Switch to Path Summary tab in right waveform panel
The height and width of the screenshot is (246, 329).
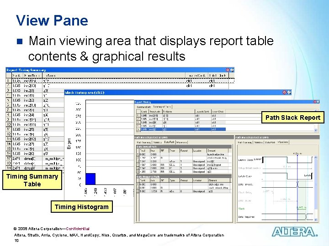(244, 142)
